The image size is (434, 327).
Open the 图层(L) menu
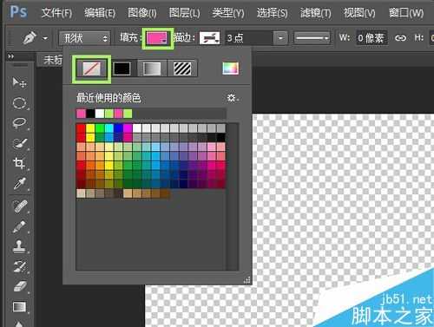tap(185, 13)
